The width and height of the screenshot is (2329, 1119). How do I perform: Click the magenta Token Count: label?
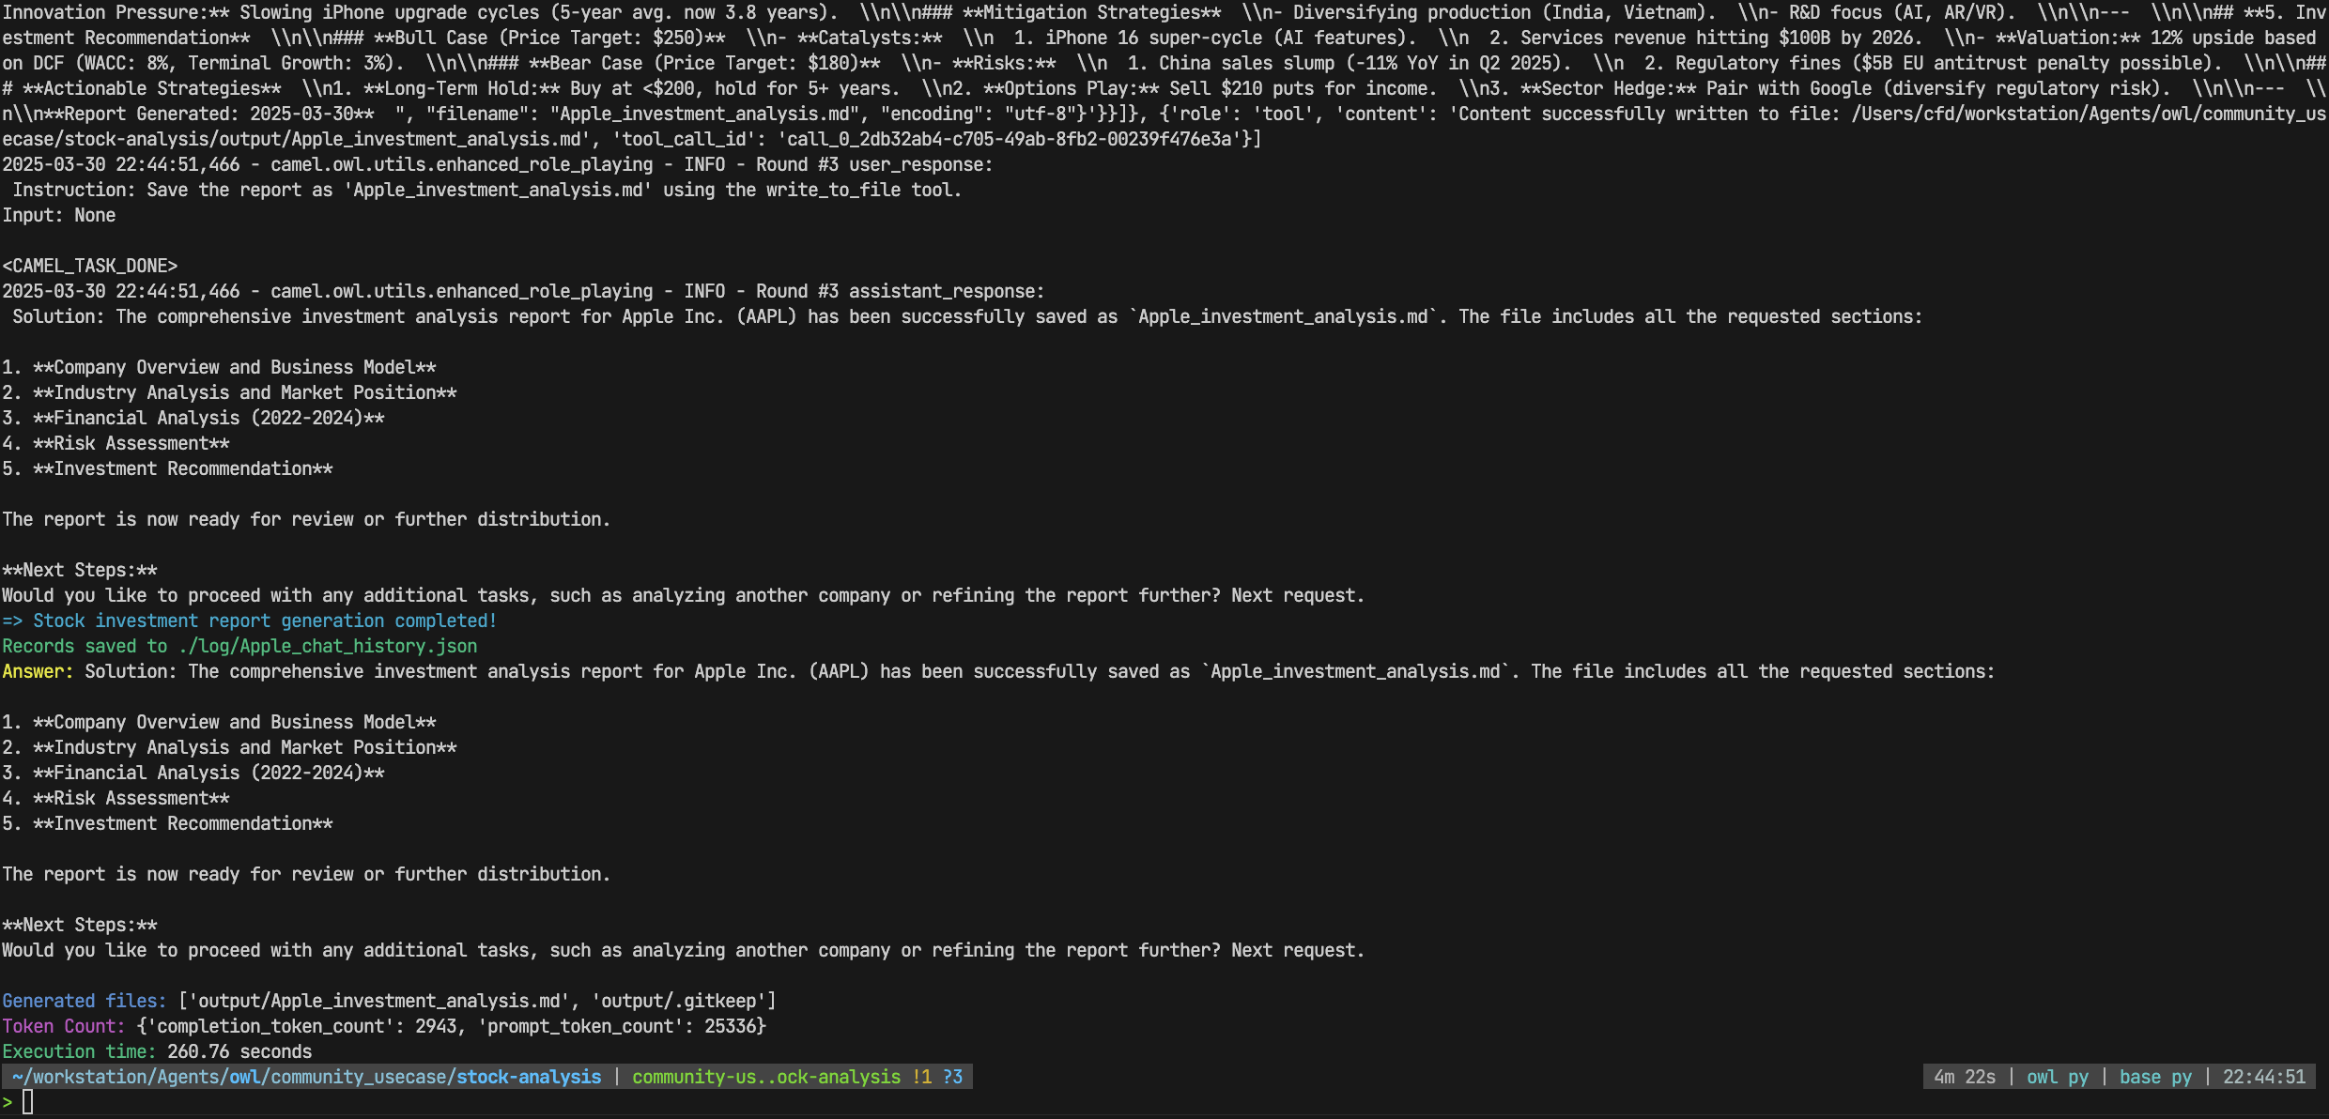coord(64,1026)
